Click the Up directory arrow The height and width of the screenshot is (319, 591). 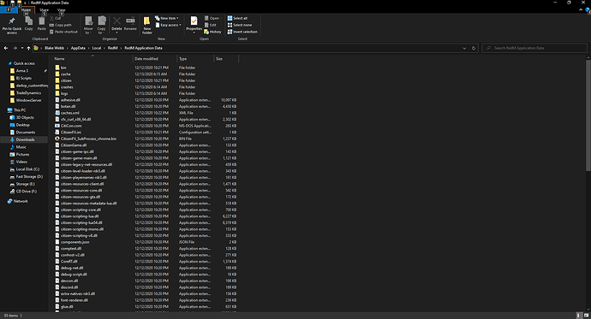28,48
